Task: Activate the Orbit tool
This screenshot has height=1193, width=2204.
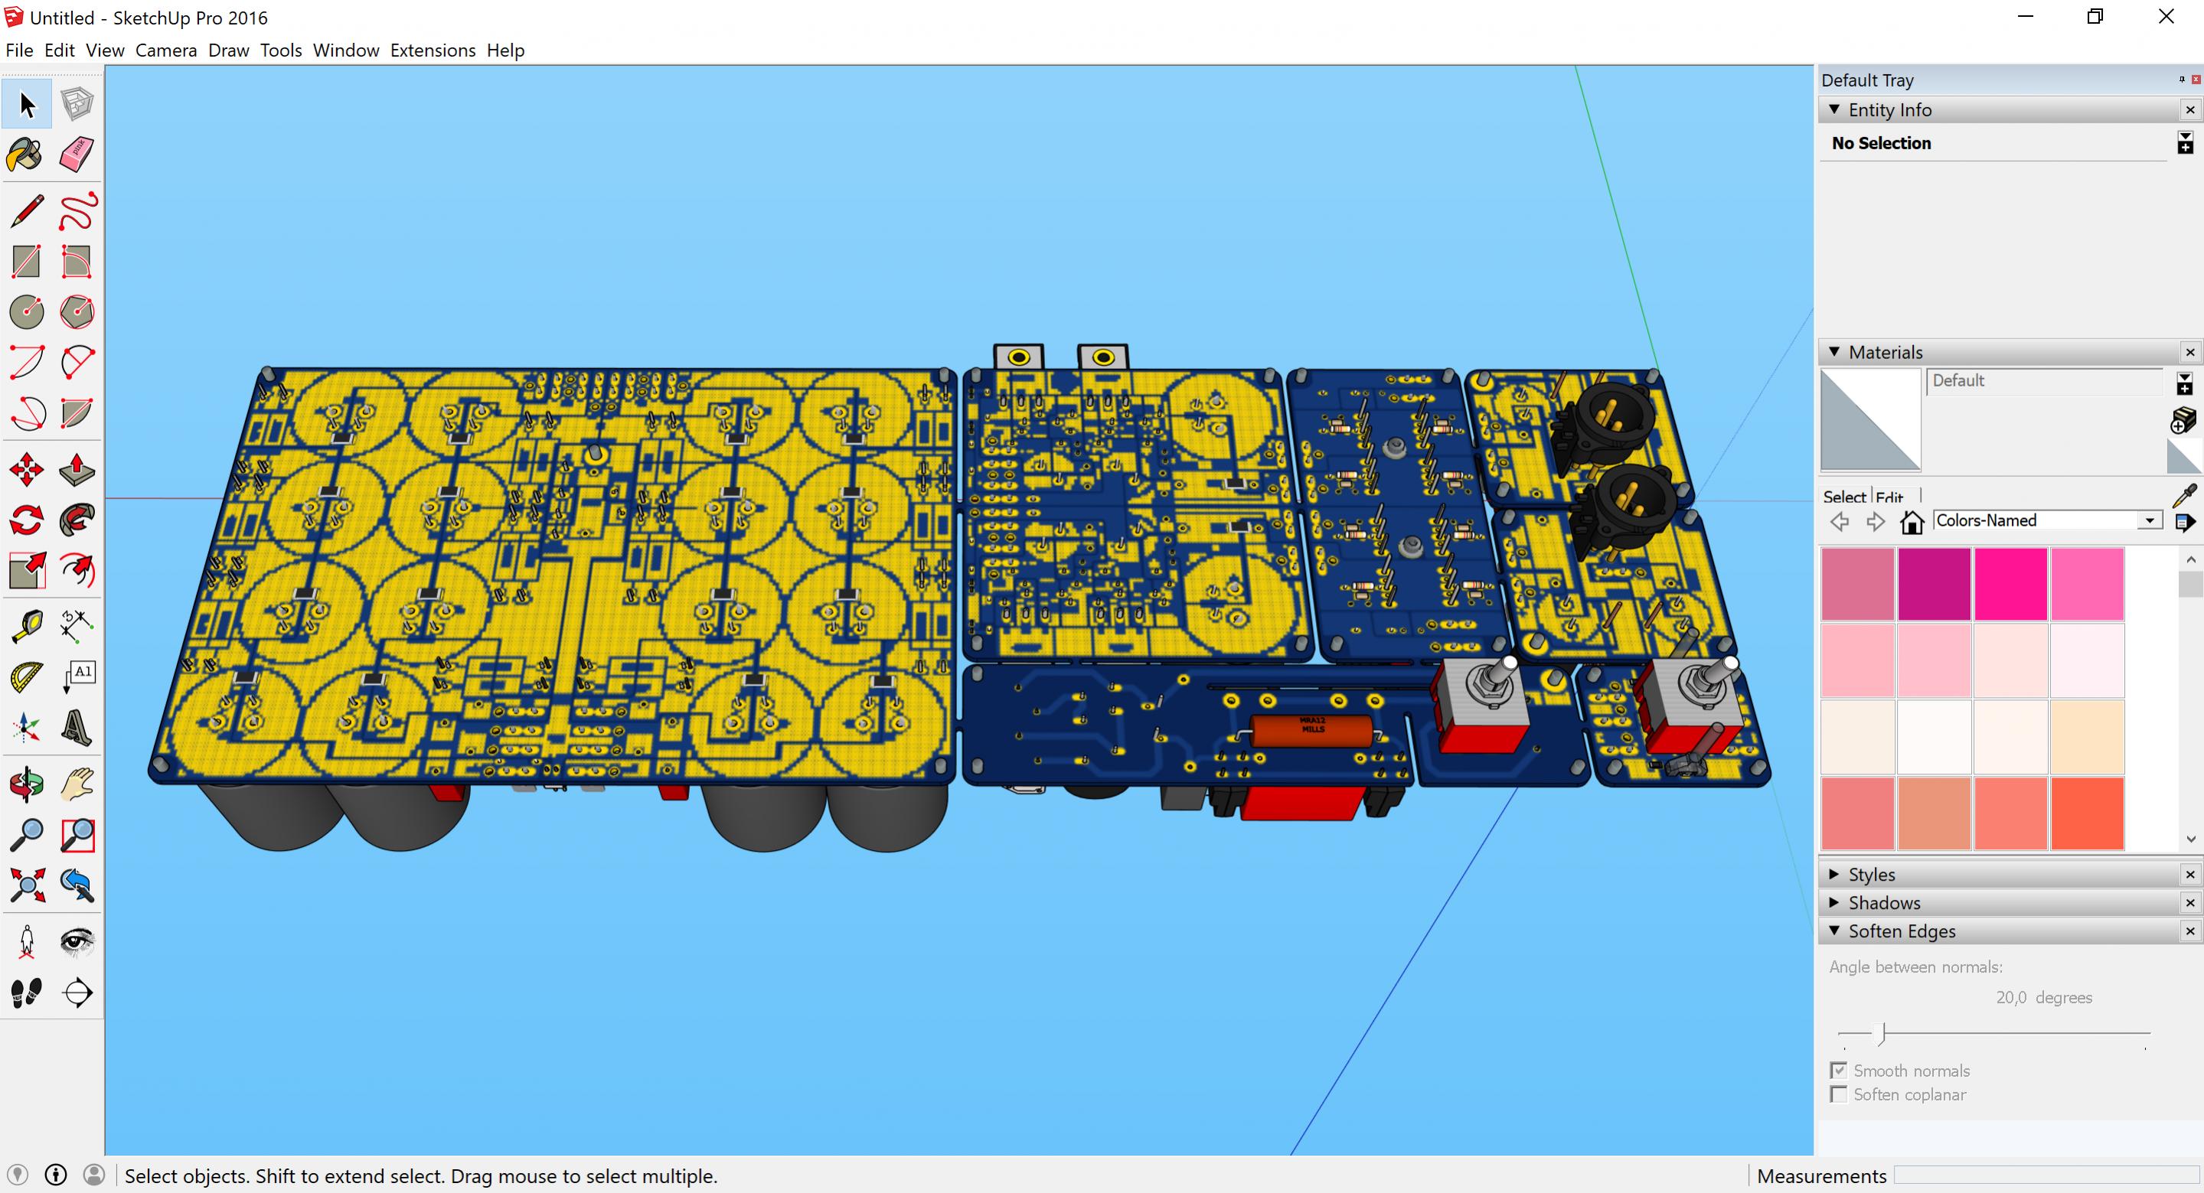Action: (28, 784)
